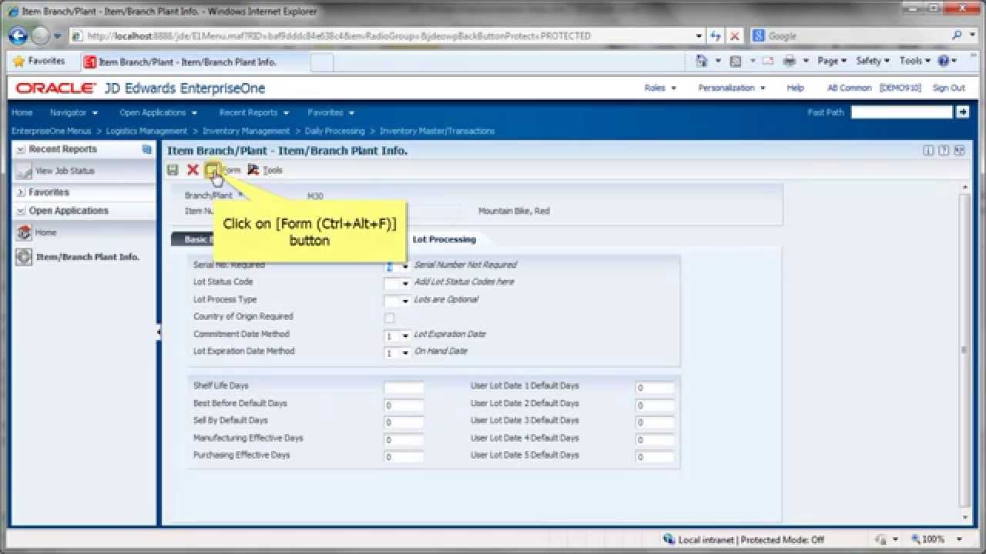Click the question mark help icon in form title bar

click(944, 151)
